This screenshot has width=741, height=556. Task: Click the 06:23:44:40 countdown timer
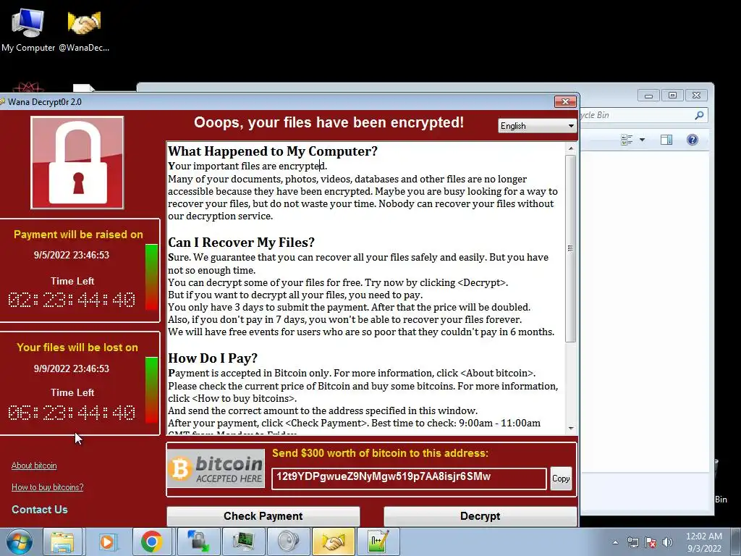tap(72, 413)
